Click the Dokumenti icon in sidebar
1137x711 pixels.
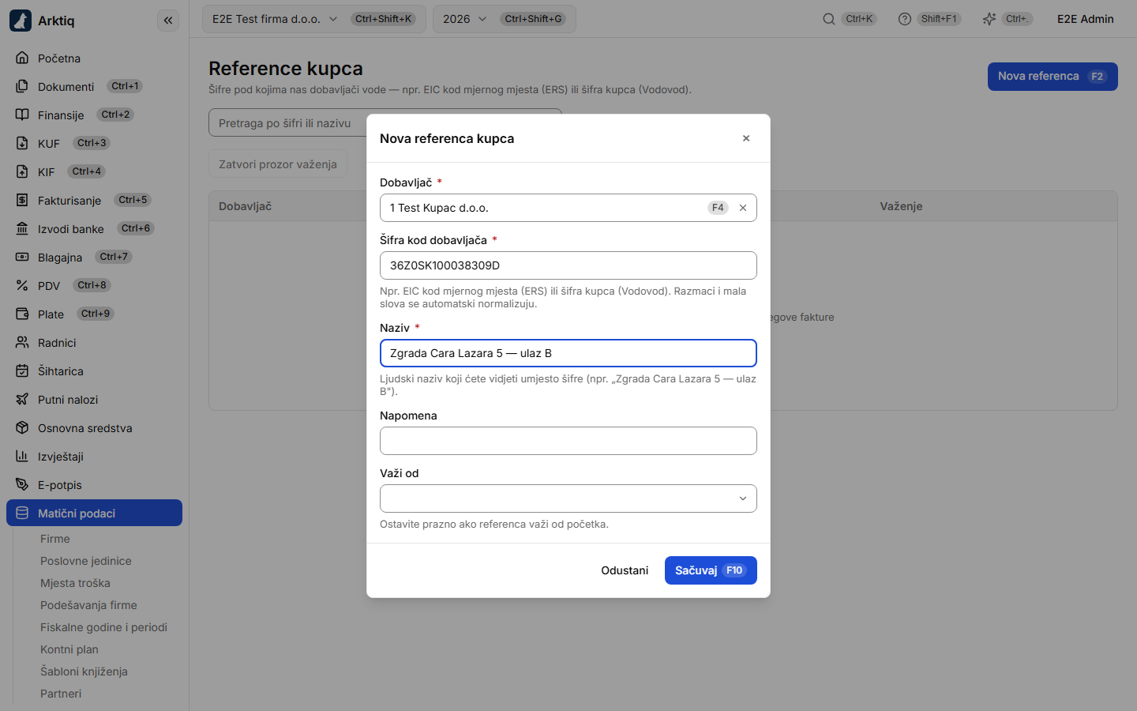[22, 87]
